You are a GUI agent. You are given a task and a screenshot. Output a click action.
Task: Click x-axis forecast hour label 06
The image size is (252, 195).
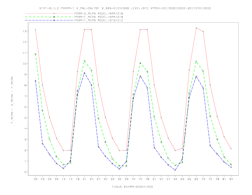click(x=50, y=179)
